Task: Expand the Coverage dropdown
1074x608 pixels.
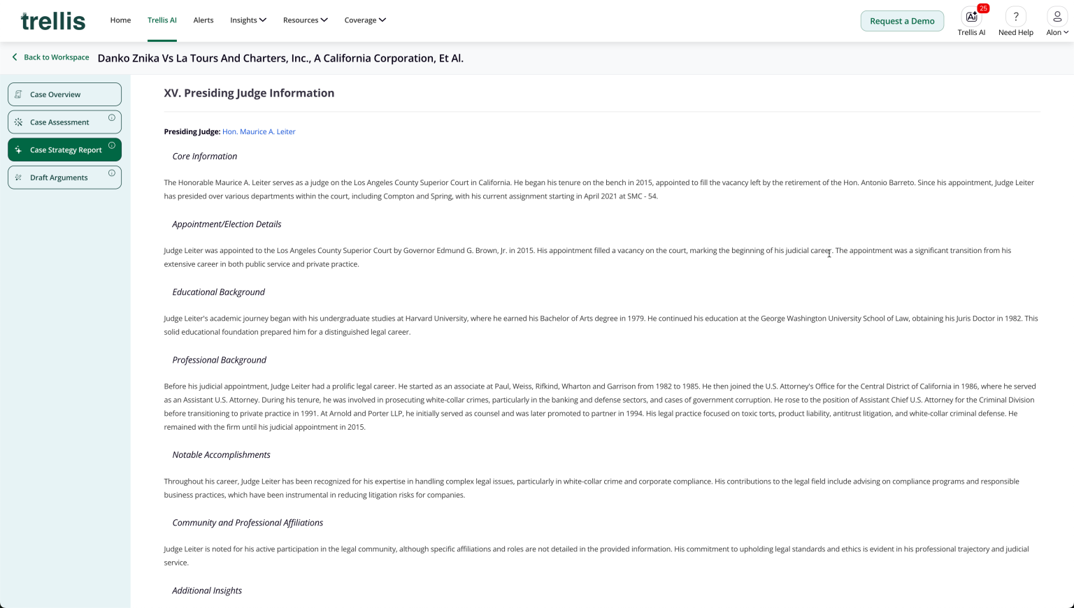Action: 365,20
